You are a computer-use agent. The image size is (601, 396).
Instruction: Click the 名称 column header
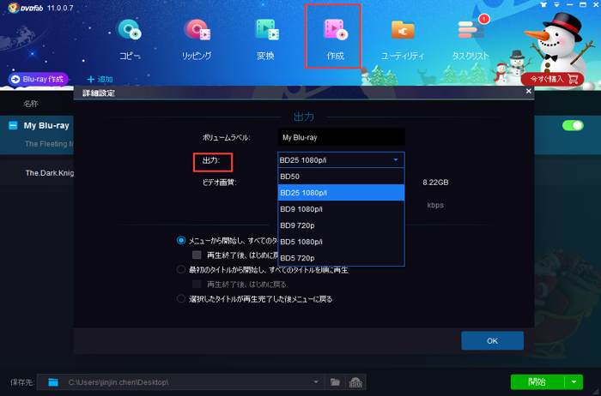pyautogui.click(x=31, y=104)
